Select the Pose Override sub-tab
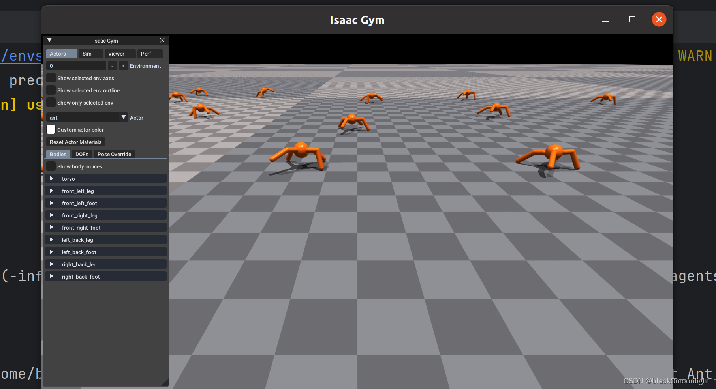Screen dimensions: 716x389 pyautogui.click(x=114, y=154)
